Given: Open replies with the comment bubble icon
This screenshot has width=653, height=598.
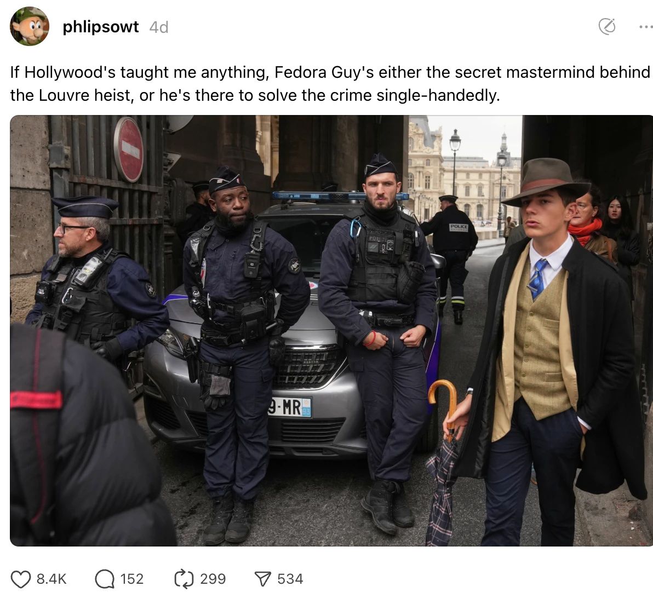Looking at the screenshot, I should click(x=105, y=579).
